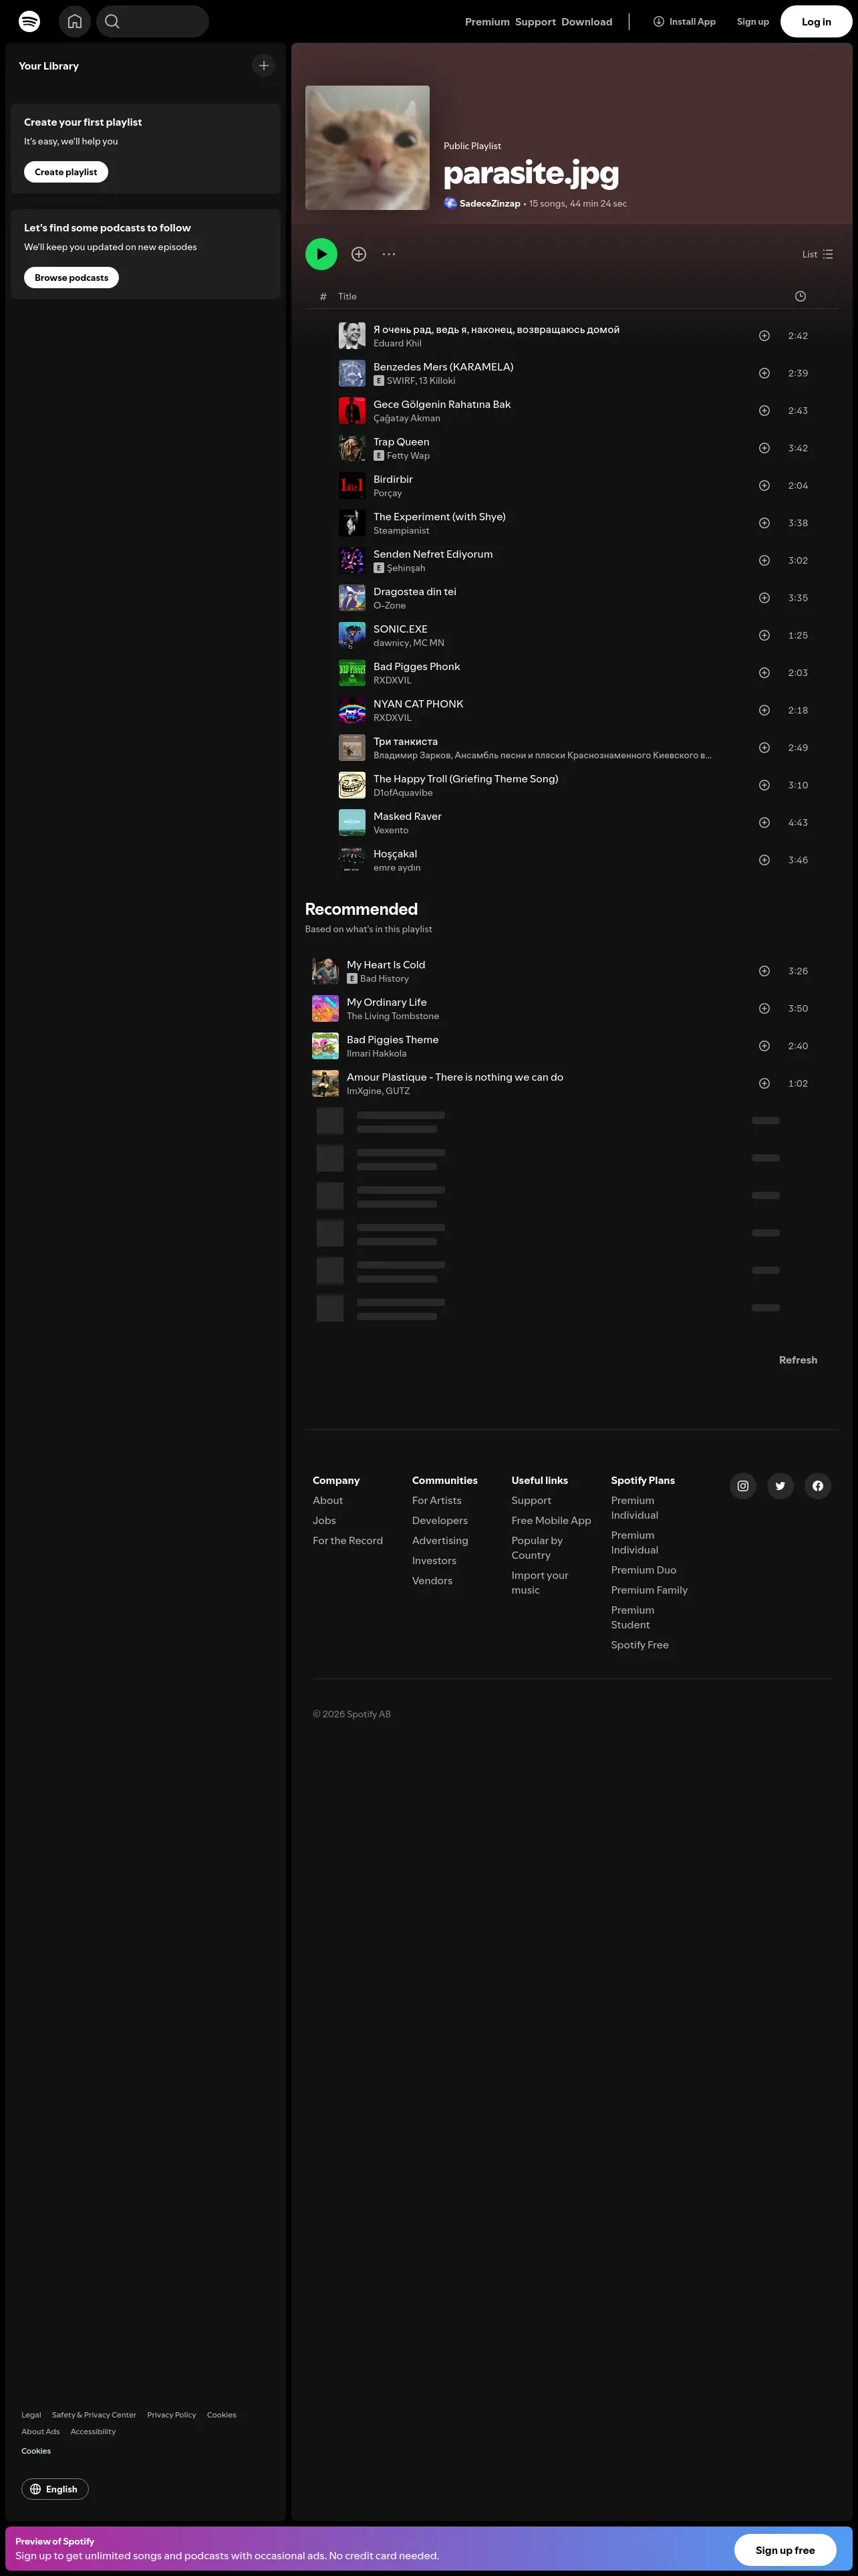Add SONIC.EXE to library

tap(764, 636)
